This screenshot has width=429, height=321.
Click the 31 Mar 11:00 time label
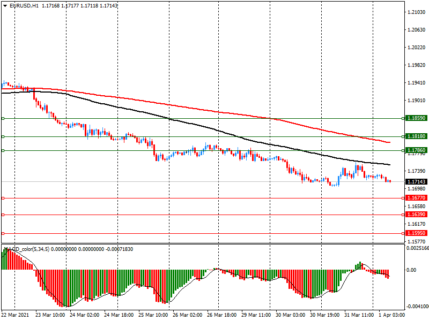pyautogui.click(x=359, y=315)
